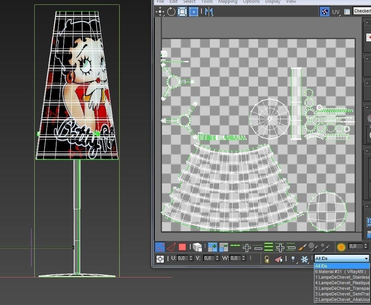Activate the Paint Select brush
Image resolution: width=371 pixels, height=305 pixels.
pyautogui.click(x=302, y=247)
